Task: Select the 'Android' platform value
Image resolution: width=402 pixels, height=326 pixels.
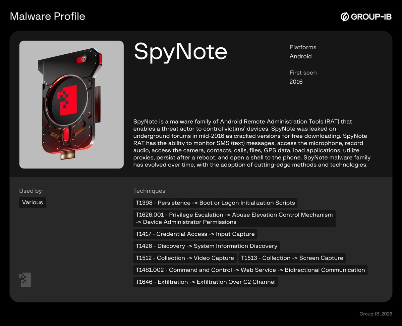Action: pyautogui.click(x=300, y=56)
